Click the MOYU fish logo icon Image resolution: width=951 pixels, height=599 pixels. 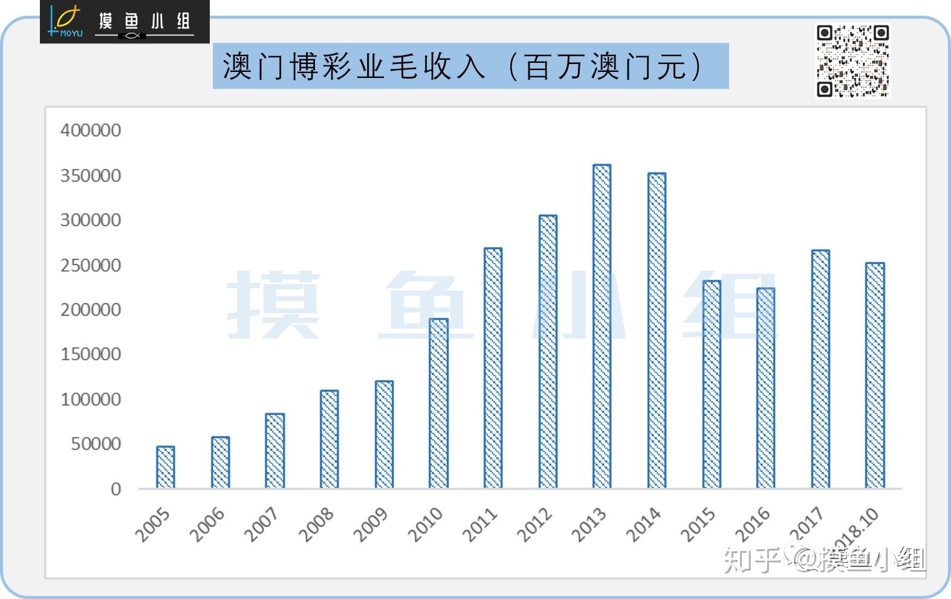pos(65,21)
